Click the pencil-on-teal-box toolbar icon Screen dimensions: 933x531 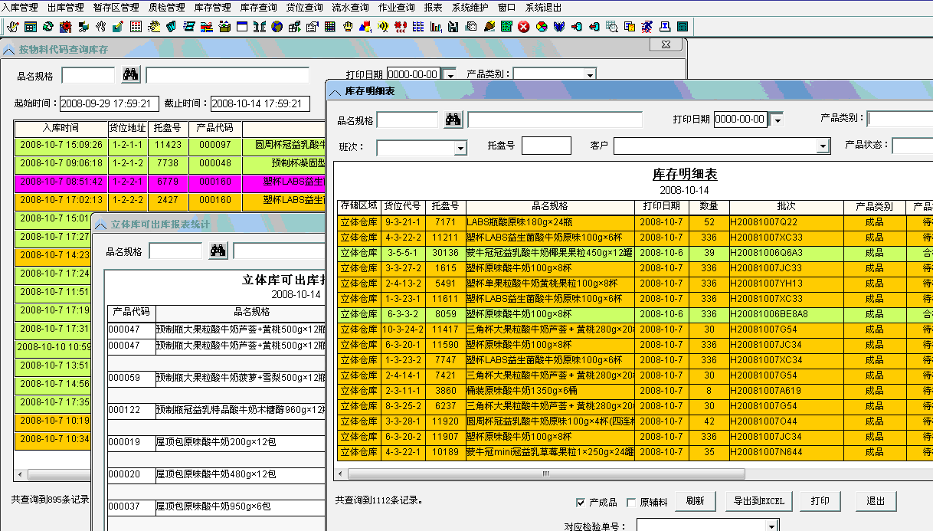tap(119, 27)
